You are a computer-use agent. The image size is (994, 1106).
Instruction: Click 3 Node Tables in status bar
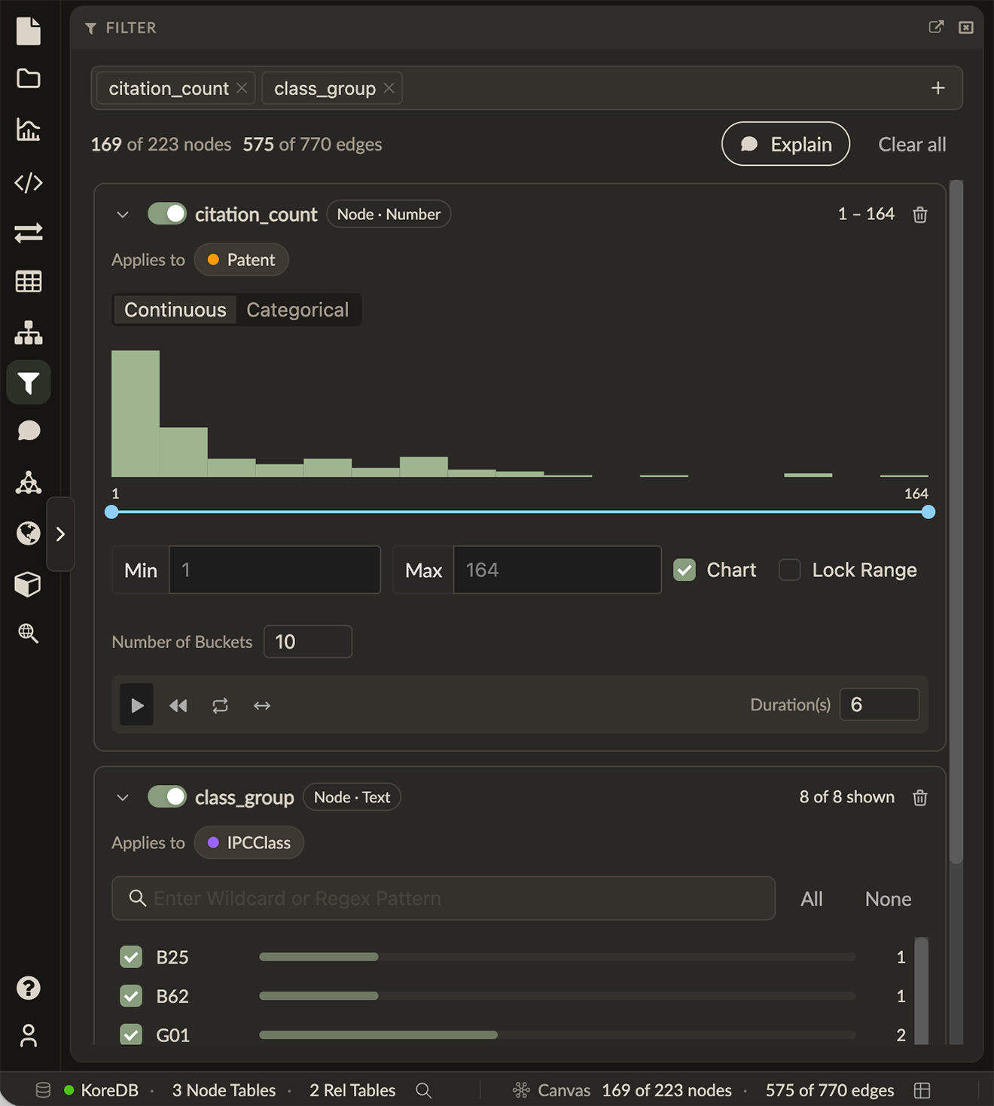[224, 1090]
